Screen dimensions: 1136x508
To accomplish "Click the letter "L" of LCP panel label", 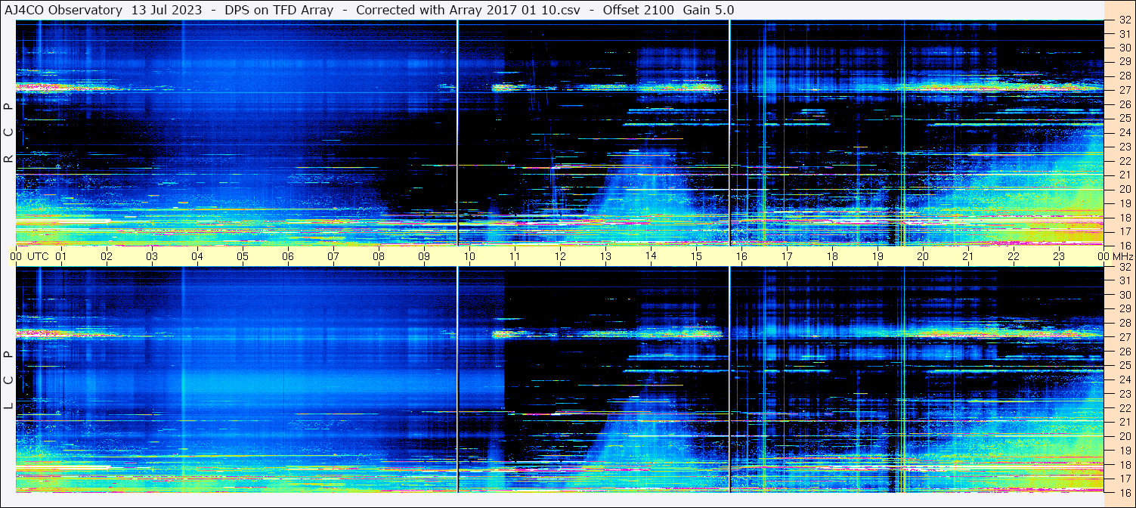I will point(8,406).
